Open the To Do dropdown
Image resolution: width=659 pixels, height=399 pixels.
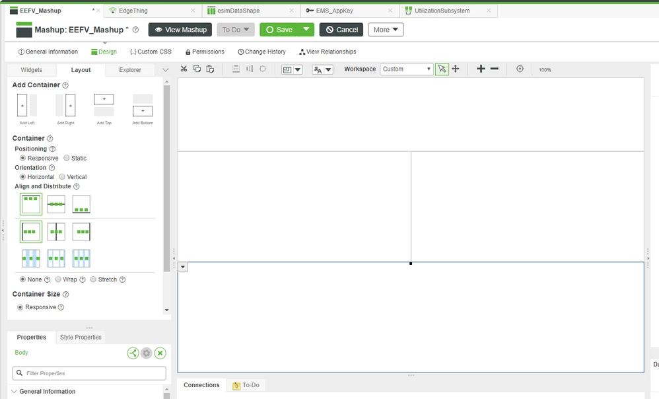point(236,30)
